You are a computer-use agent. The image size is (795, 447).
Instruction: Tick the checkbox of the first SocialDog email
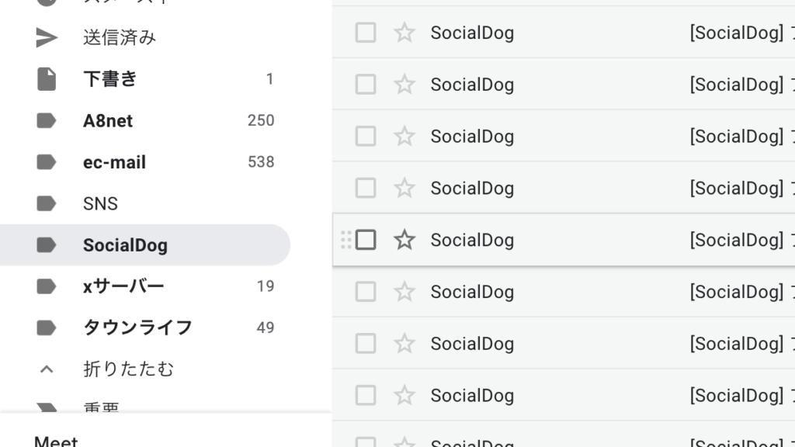tap(366, 33)
